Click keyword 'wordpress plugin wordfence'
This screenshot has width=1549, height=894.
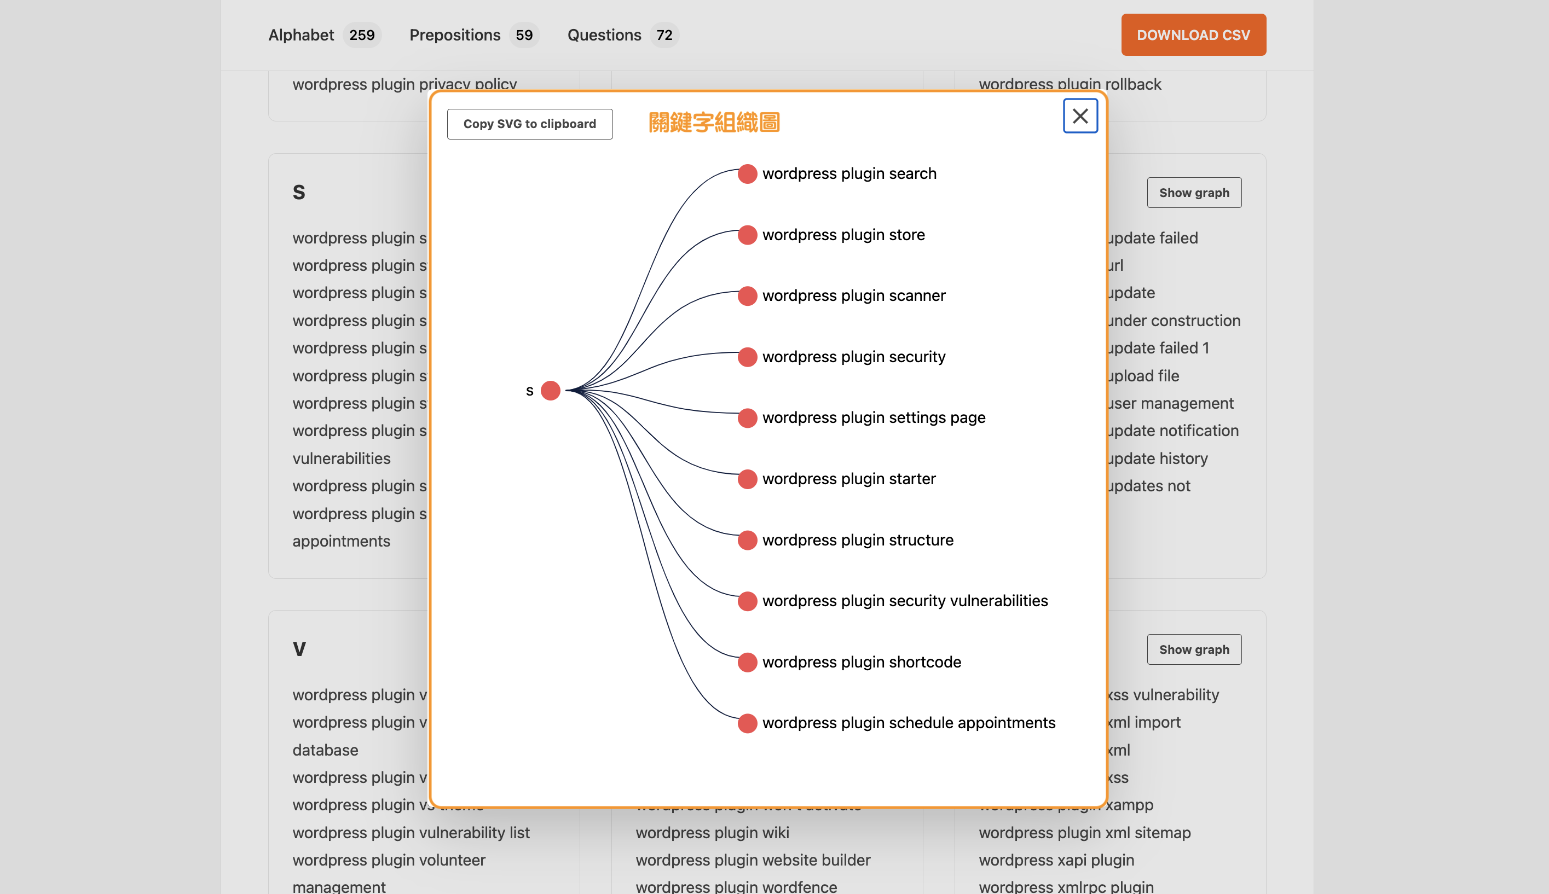tap(736, 887)
